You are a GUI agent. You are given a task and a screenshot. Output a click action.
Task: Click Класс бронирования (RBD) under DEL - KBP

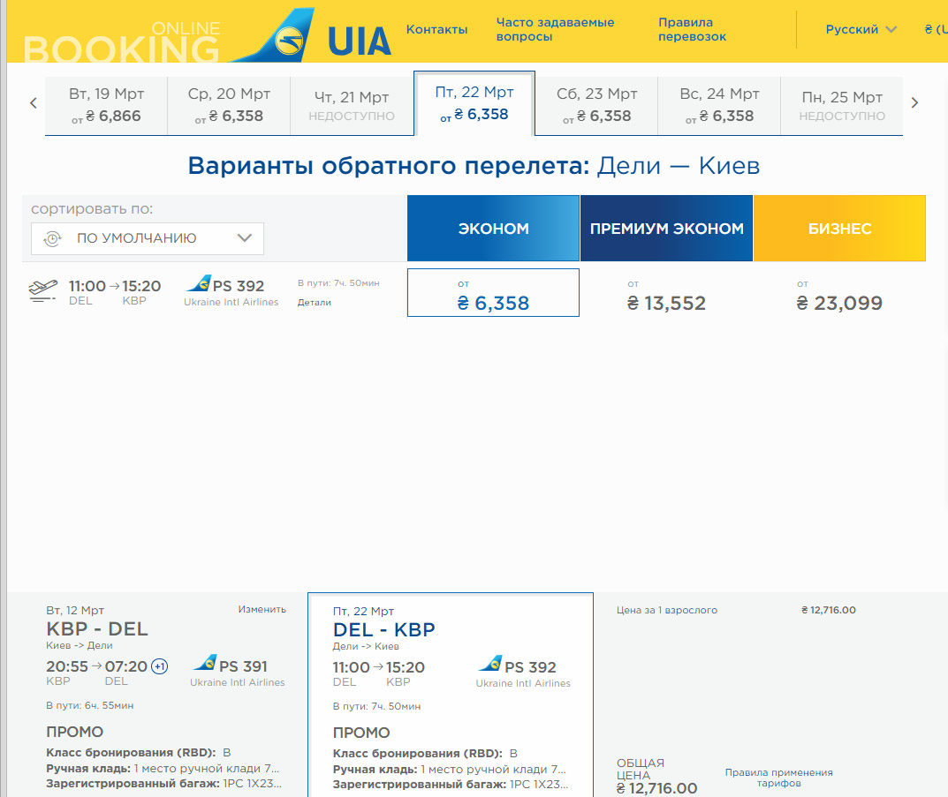(x=425, y=754)
